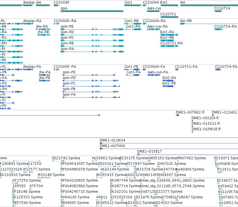
Task: Select the spin-PA protein feature
Action: (91, 97)
